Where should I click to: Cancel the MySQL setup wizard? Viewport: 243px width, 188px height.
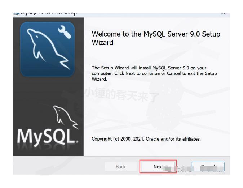[208, 167]
